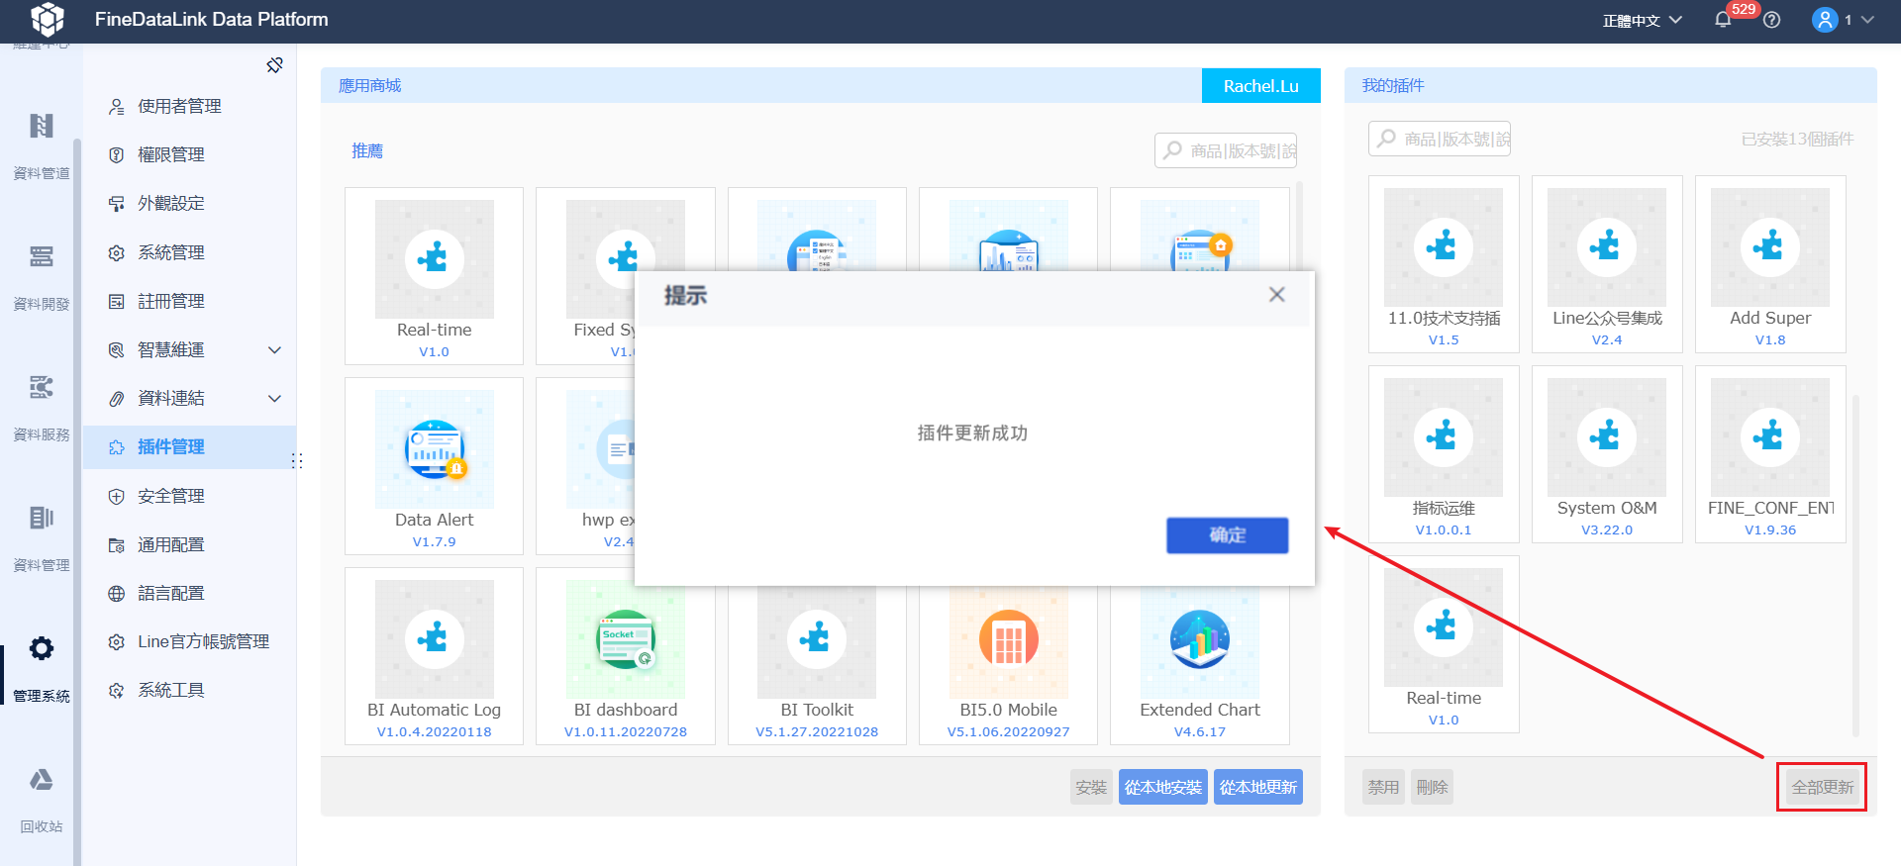This screenshot has width=1901, height=866.
Task: Select the Data Alert plugin icon
Action: pos(435,449)
